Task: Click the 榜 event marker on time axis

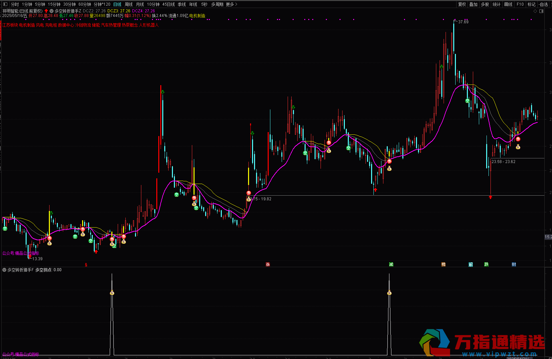Action: point(444,265)
